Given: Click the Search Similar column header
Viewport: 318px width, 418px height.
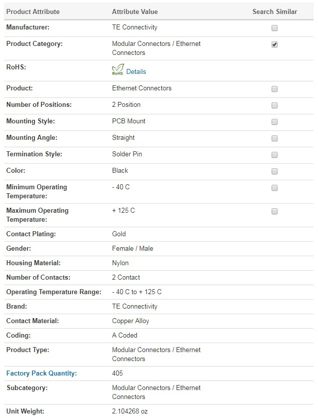Looking at the screenshot, I should [275, 11].
